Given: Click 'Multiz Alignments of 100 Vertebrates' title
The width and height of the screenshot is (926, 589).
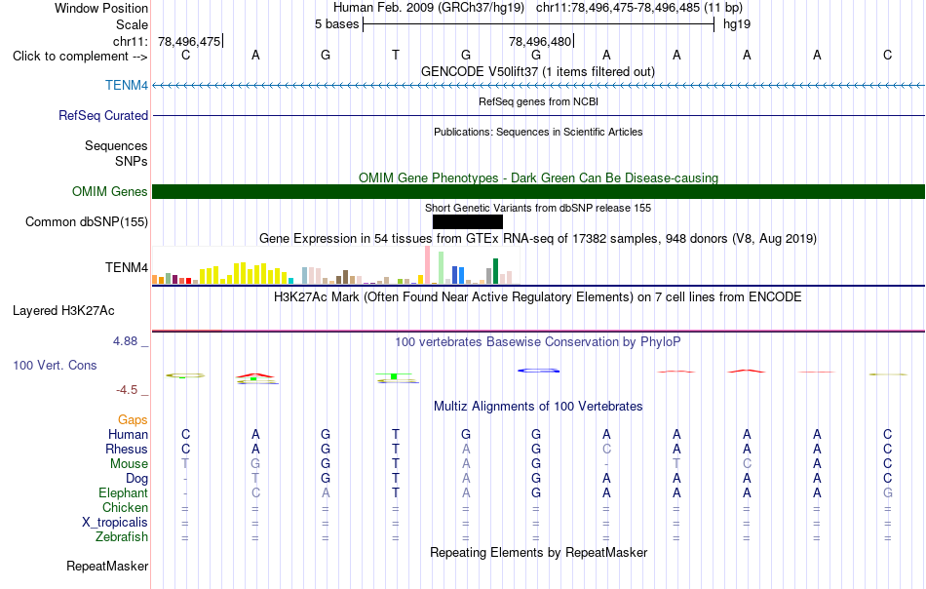Looking at the screenshot, I should point(538,406).
